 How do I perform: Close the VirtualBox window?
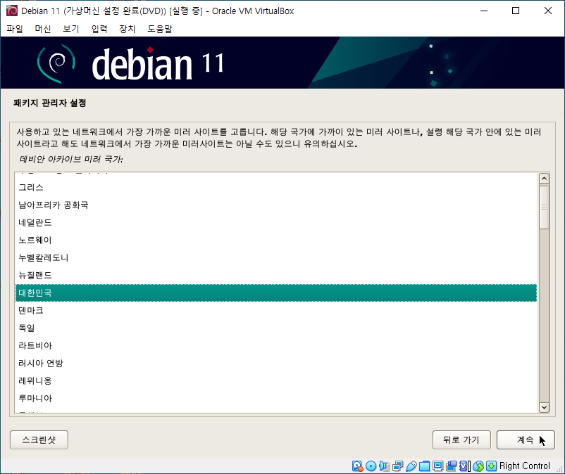pyautogui.click(x=547, y=11)
